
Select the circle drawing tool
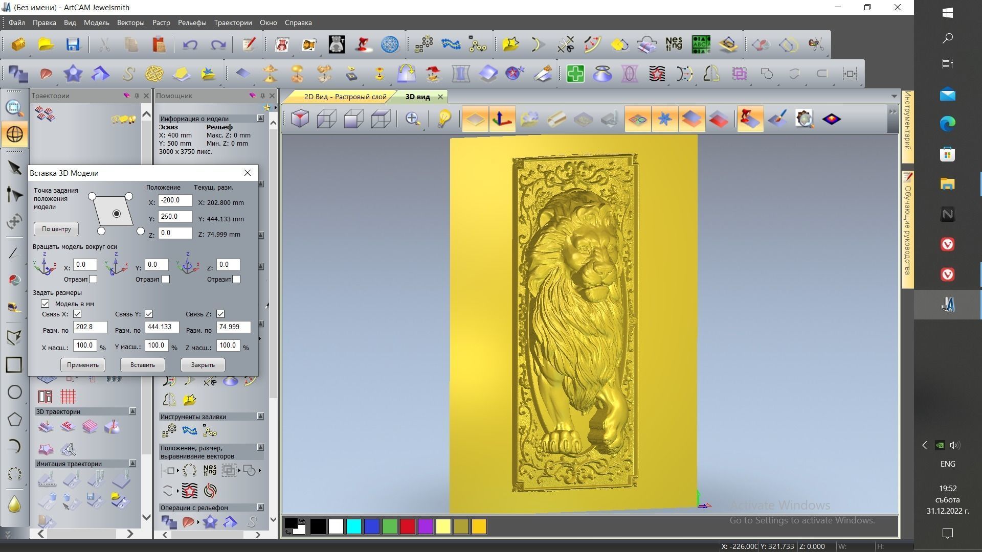click(14, 392)
